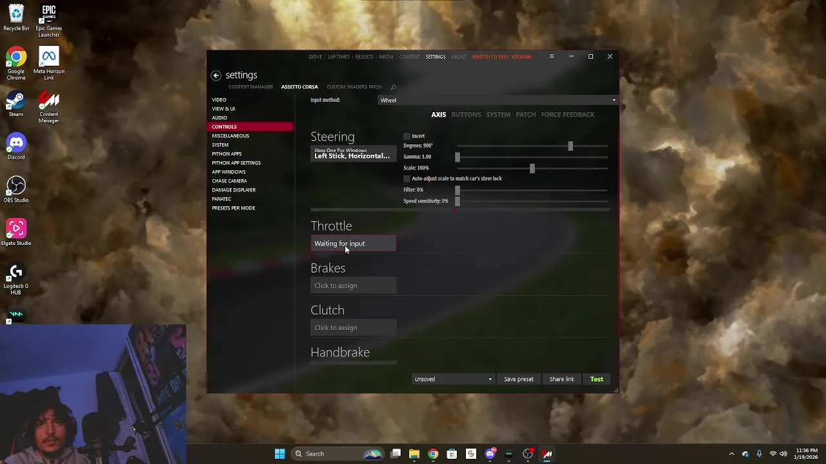
Task: Click Brakes 'Click to assign' field
Action: coord(354,285)
